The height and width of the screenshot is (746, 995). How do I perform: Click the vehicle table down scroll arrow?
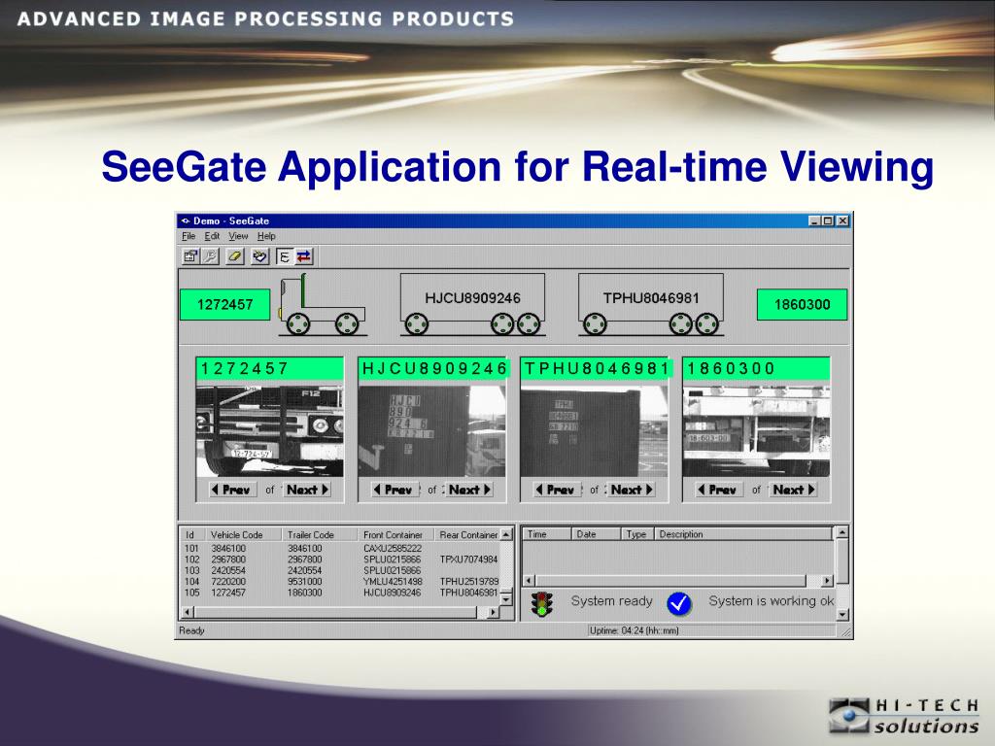(x=506, y=598)
